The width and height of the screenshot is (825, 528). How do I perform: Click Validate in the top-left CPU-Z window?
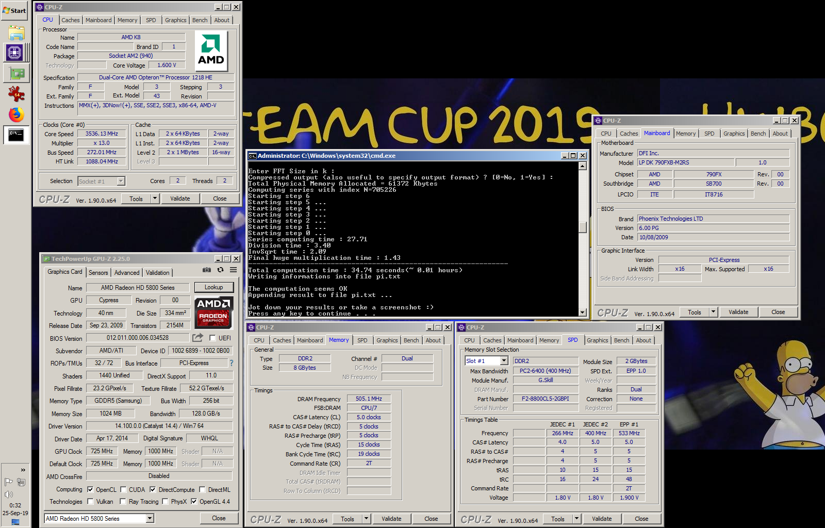180,199
